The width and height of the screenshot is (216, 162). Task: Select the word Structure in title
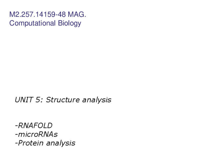pyautogui.click(x=63, y=100)
